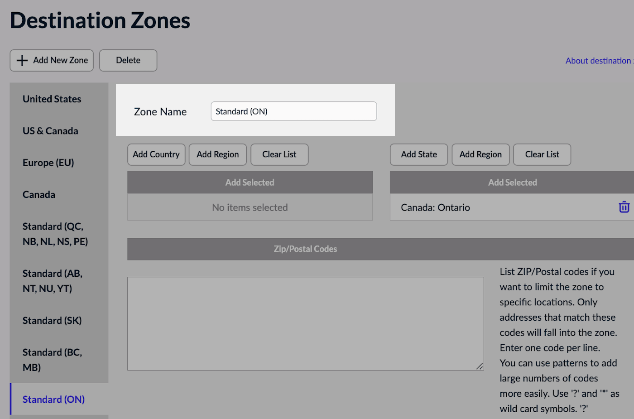Delete the Canada: Ontario entry with trash icon

(x=624, y=207)
